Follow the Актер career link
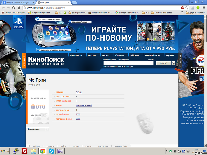This screenshot has height=155, width=207. point(79,92)
